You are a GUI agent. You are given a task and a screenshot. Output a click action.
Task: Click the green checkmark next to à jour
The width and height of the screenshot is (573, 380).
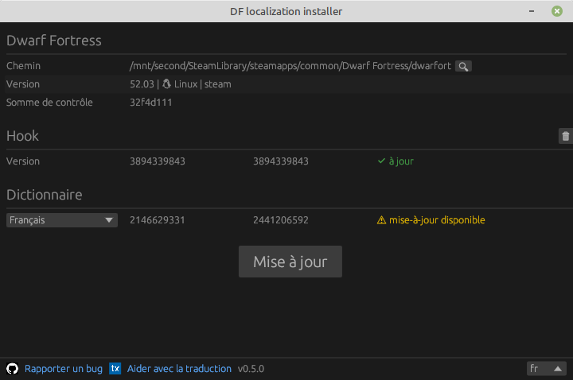(x=381, y=161)
